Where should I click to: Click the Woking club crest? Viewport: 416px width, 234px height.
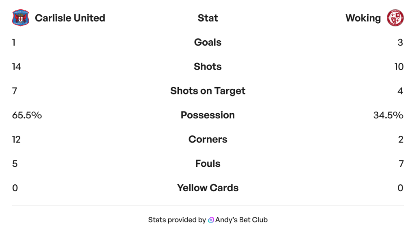coord(395,18)
